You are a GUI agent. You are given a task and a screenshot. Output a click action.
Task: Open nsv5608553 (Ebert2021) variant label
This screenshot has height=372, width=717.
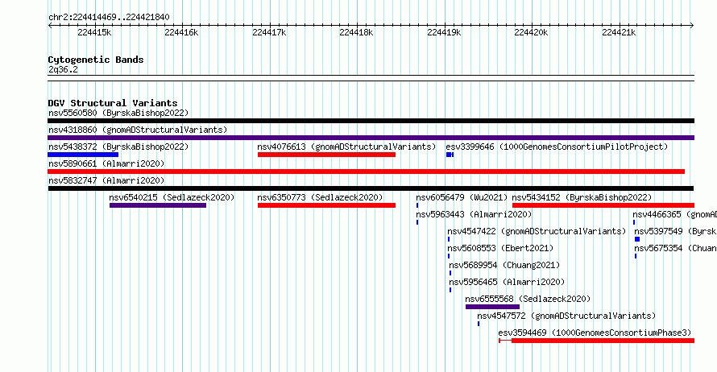coord(500,248)
